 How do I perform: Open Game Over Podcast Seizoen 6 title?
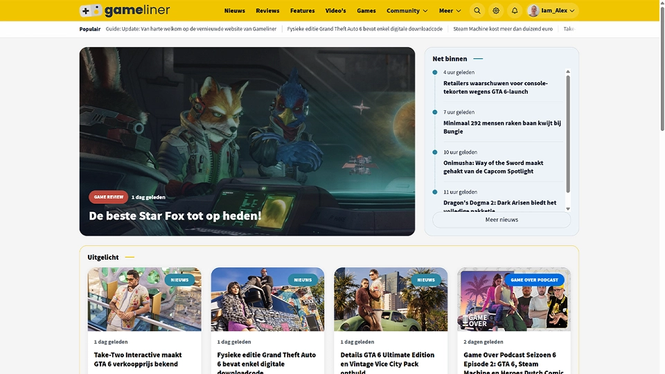513,362
